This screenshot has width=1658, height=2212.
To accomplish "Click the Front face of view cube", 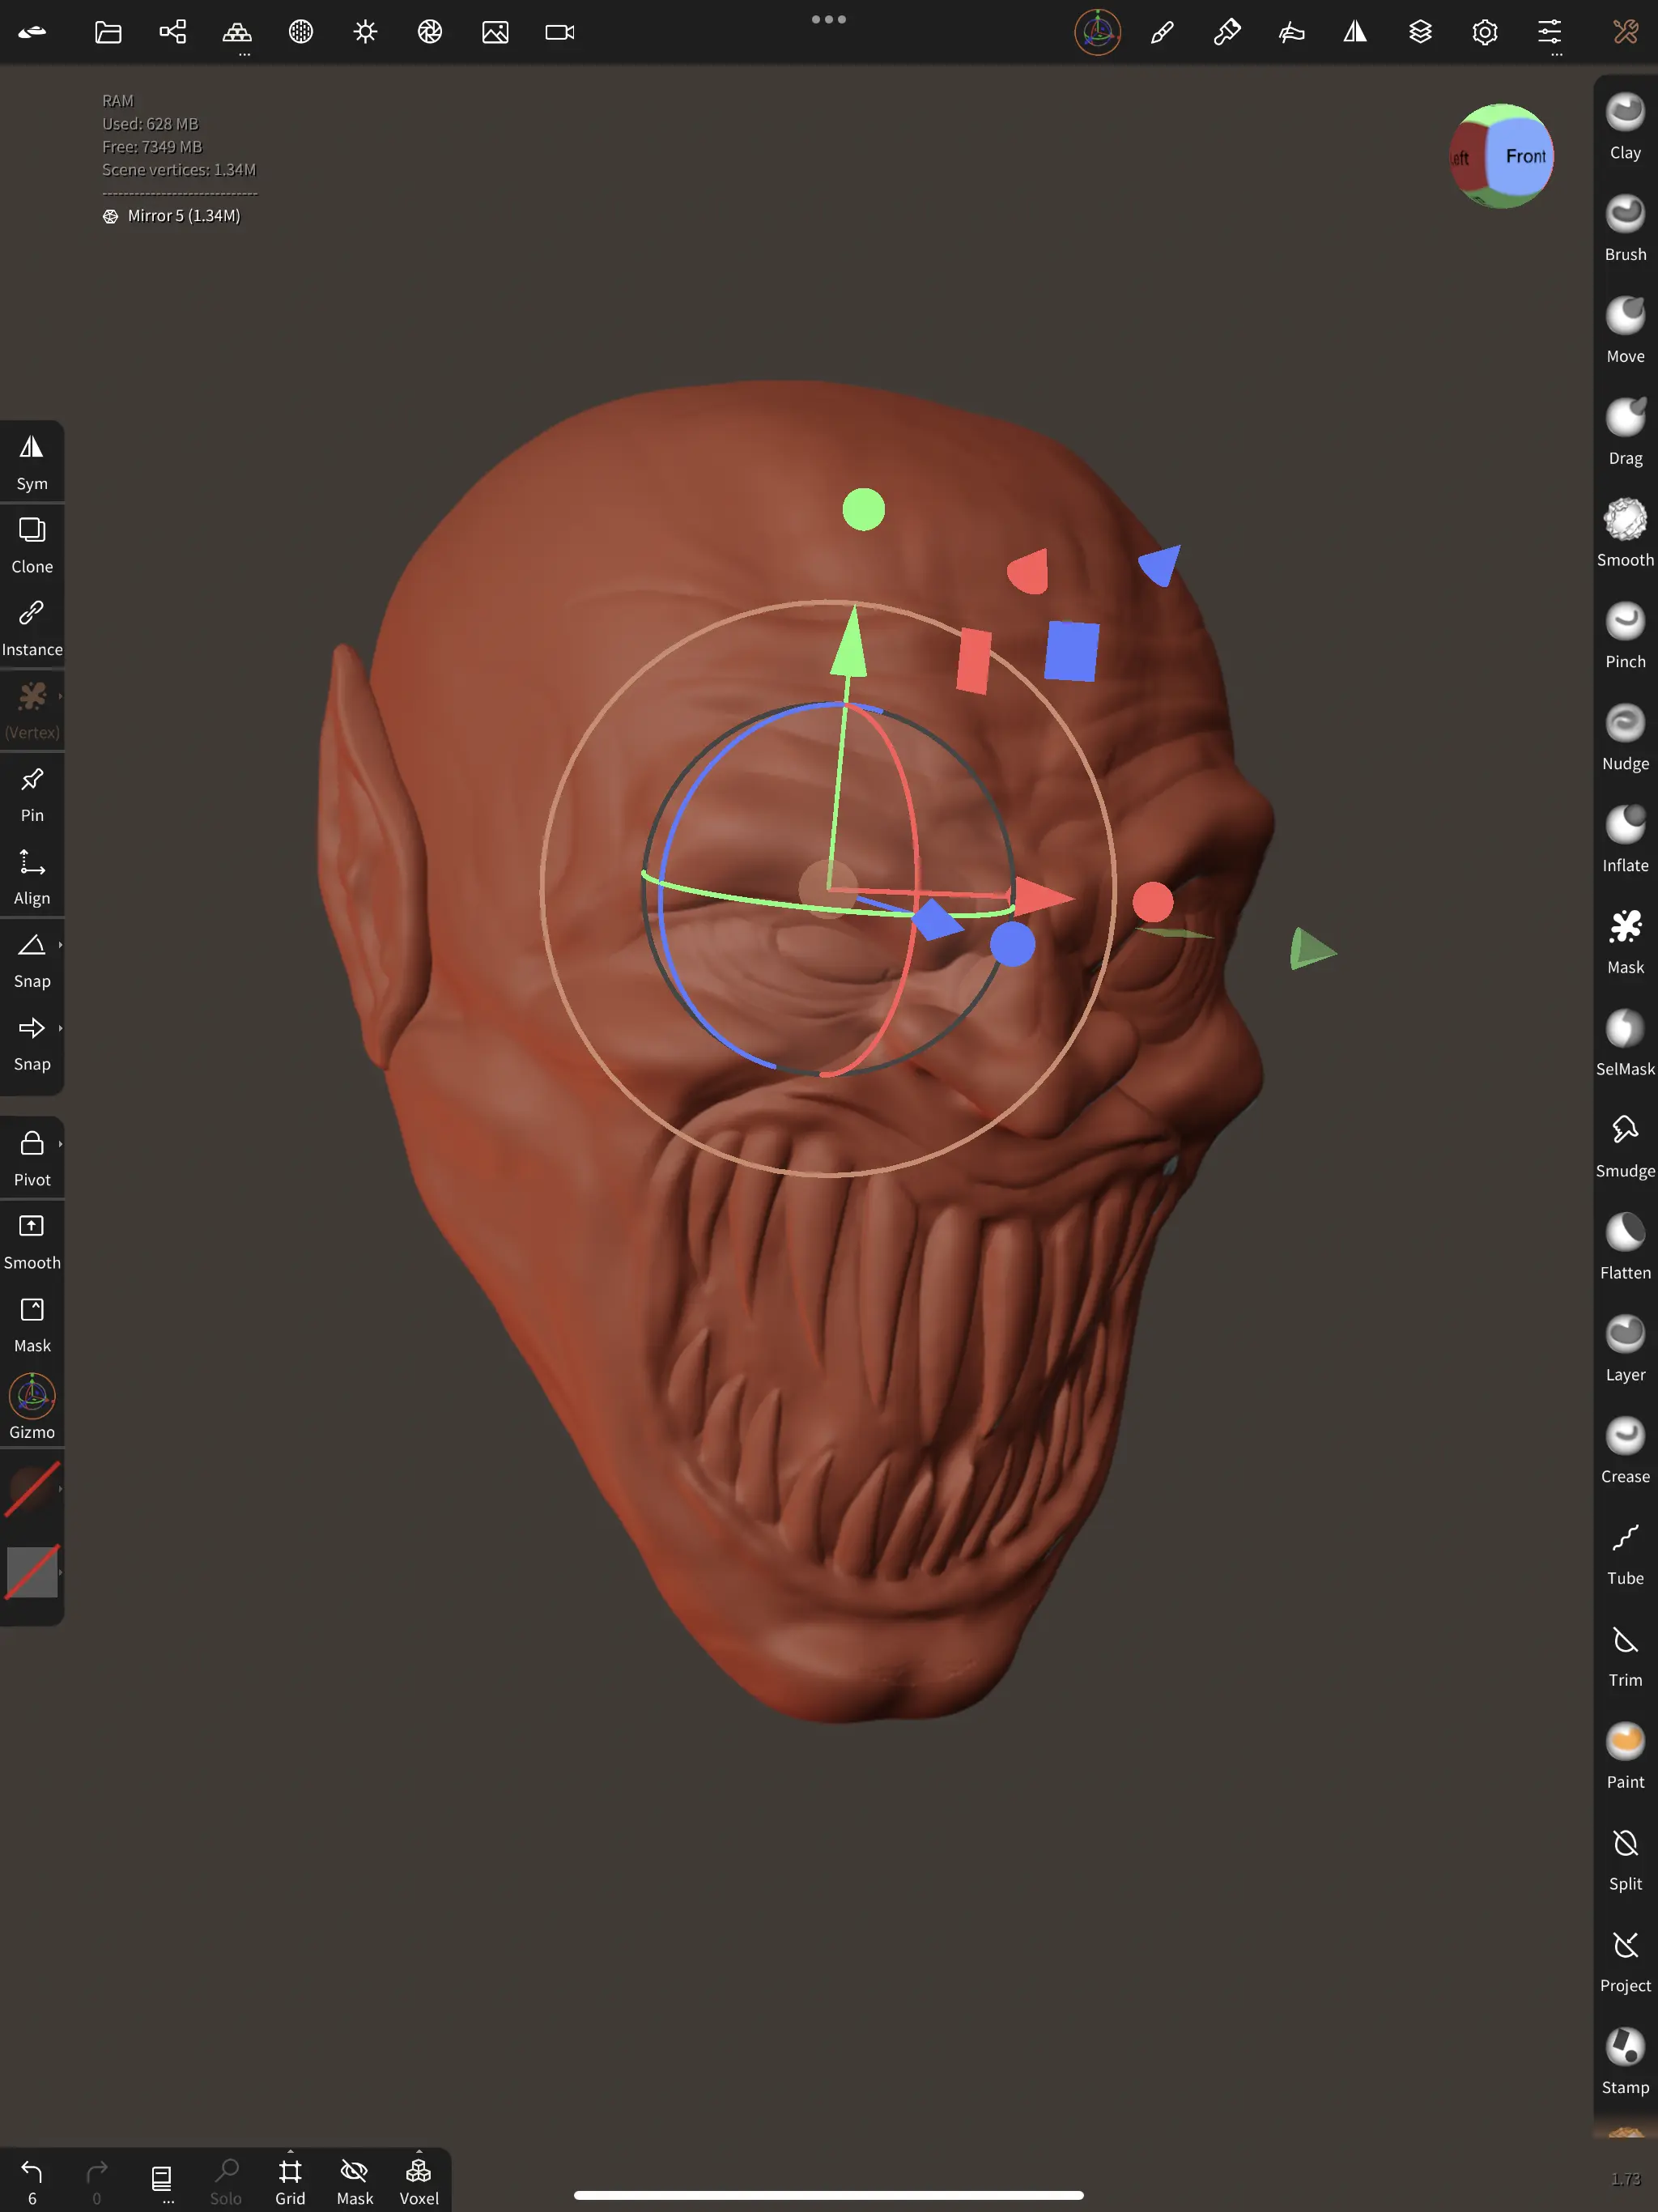I will coord(1523,156).
